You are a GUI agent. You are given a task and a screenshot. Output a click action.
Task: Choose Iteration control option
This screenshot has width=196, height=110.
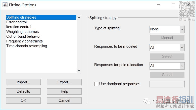[x=19, y=27]
